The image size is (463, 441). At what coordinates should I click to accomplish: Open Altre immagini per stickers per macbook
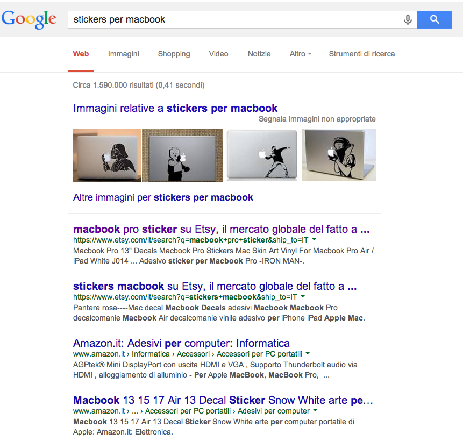click(163, 197)
